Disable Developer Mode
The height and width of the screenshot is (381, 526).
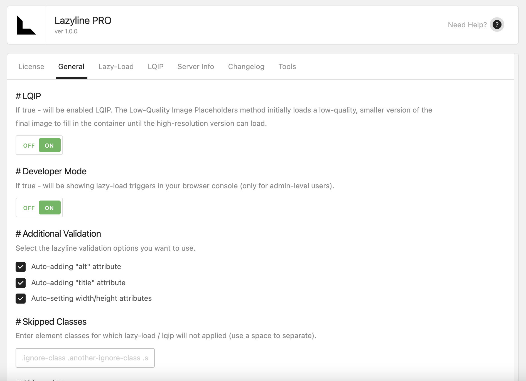pyautogui.click(x=29, y=207)
